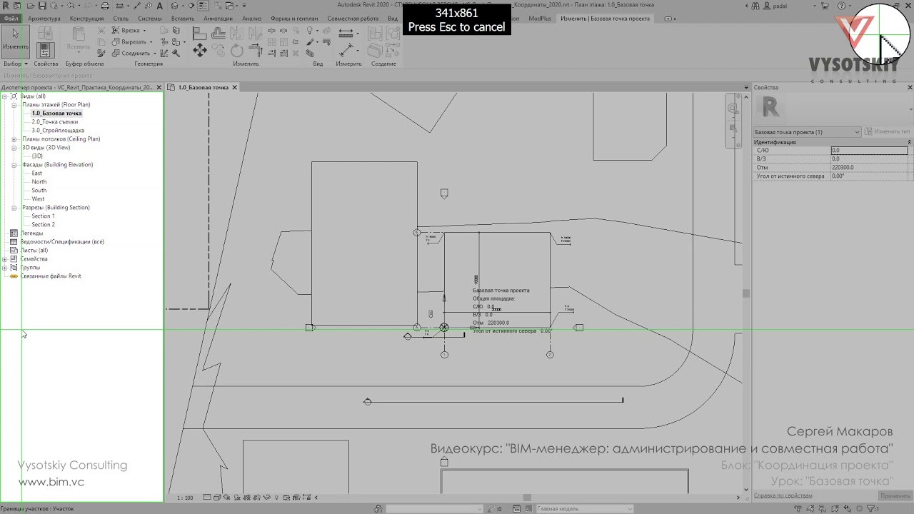This screenshot has width=914, height=514.
Task: Open the 3.0_Стройплощадка floor plan
Action: 58,131
